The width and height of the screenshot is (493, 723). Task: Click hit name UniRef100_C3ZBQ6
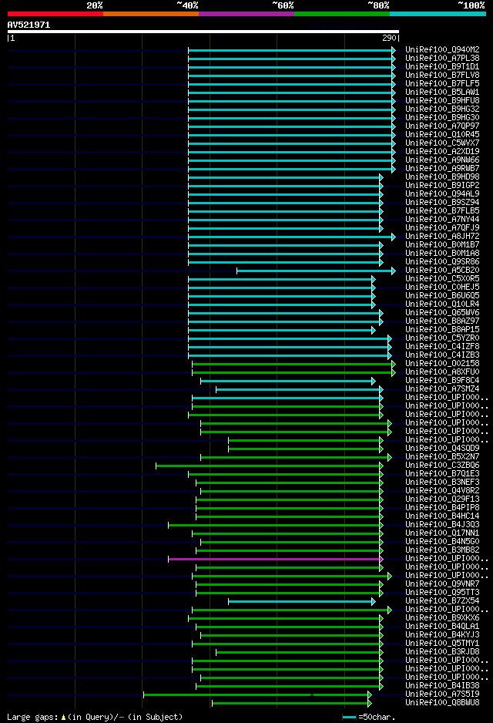pyautogui.click(x=442, y=466)
